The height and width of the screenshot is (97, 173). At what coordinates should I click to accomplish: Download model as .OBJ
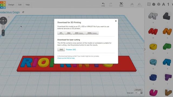coord(68,33)
